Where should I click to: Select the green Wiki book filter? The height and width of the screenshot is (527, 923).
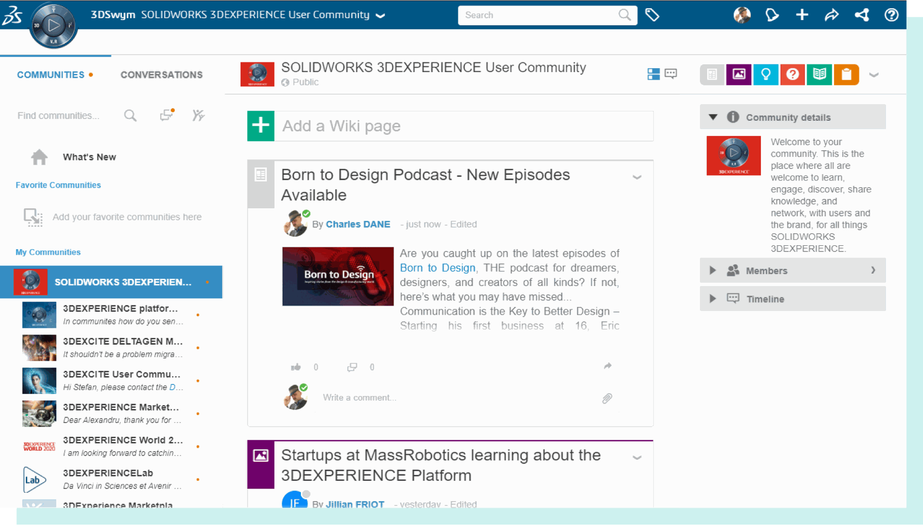click(x=820, y=74)
